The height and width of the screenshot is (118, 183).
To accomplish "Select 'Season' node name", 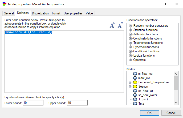I will (x=143, y=86).
